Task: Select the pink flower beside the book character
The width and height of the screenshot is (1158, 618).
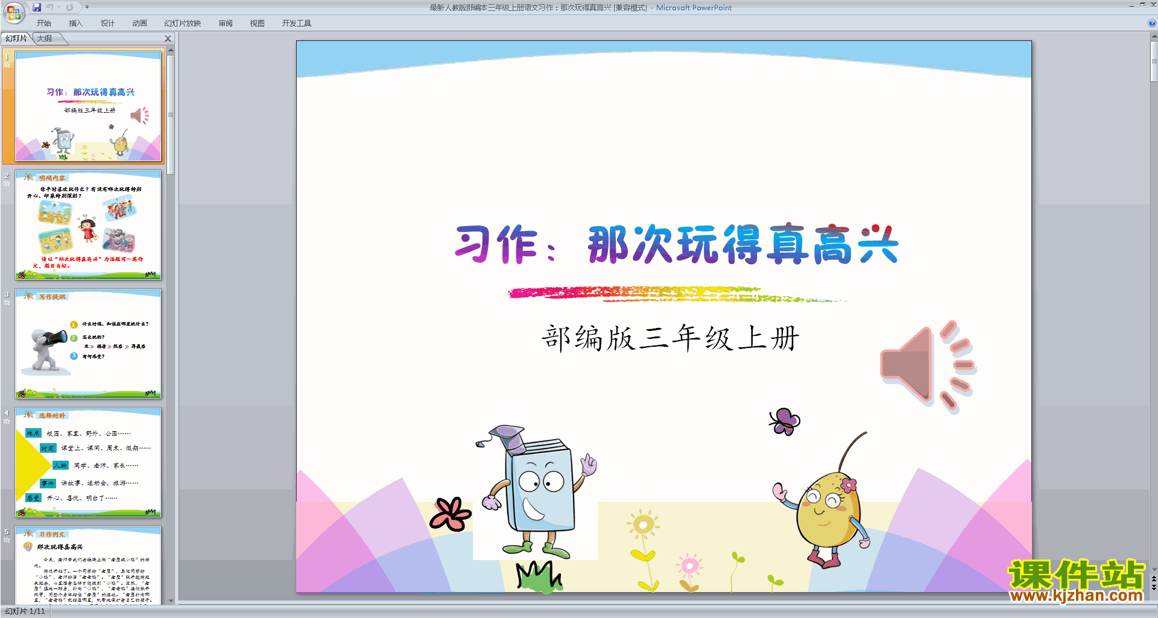Action: pos(450,514)
